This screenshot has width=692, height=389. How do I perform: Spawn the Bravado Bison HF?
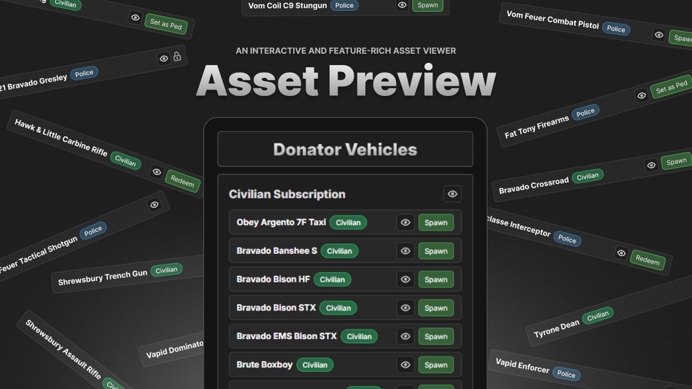[436, 279]
